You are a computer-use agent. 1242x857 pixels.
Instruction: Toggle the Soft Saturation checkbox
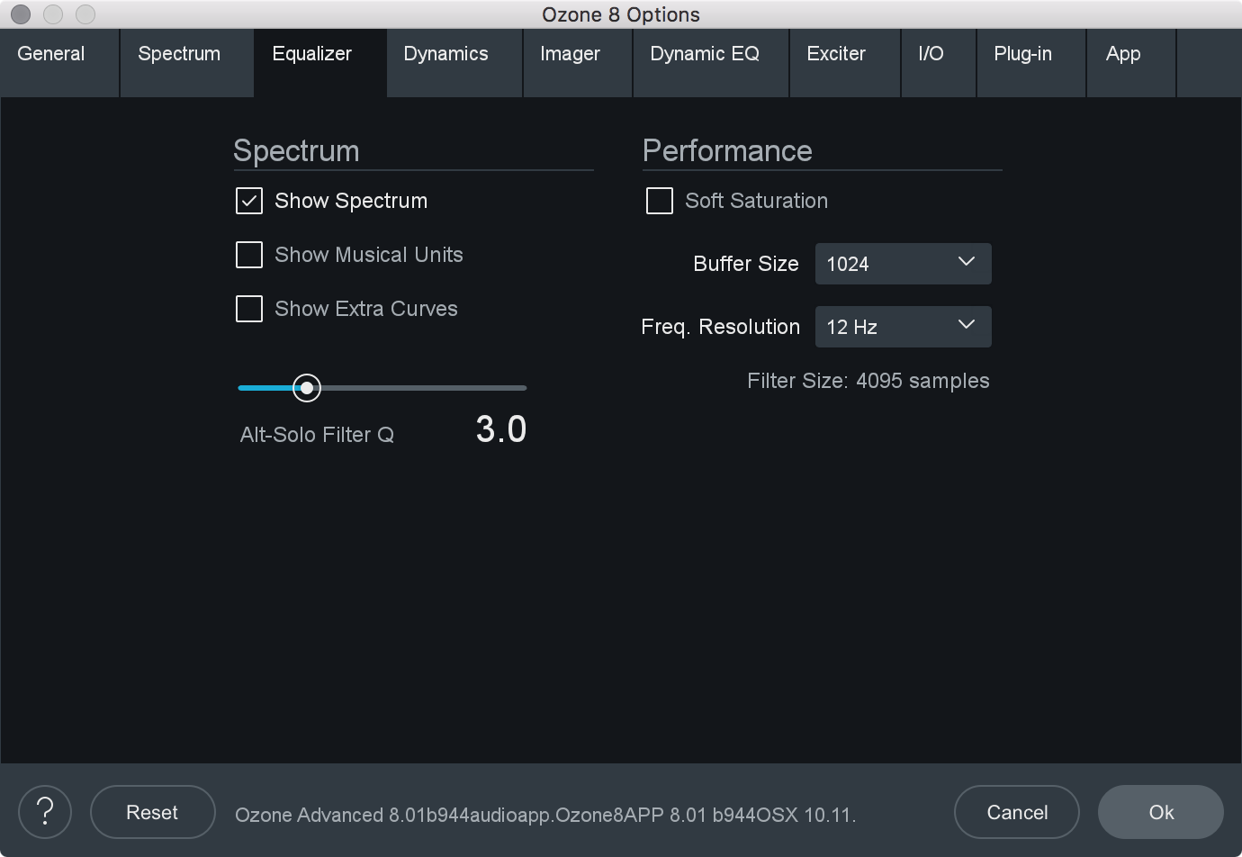[660, 201]
